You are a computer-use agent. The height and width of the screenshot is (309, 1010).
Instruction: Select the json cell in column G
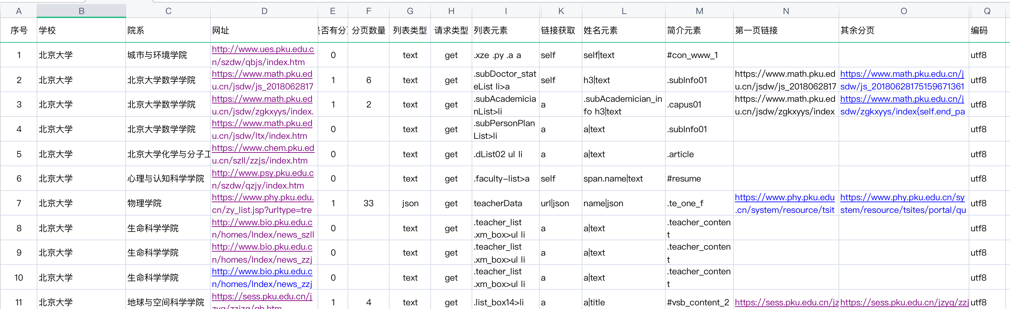click(x=410, y=204)
